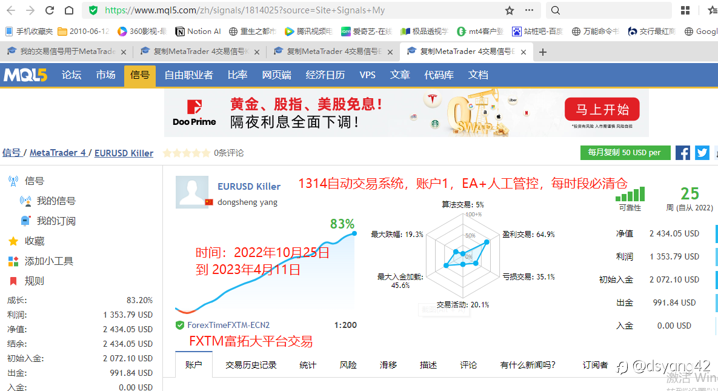Switch to the 描述 tab
This screenshot has height=391, width=718.
pyautogui.click(x=428, y=365)
